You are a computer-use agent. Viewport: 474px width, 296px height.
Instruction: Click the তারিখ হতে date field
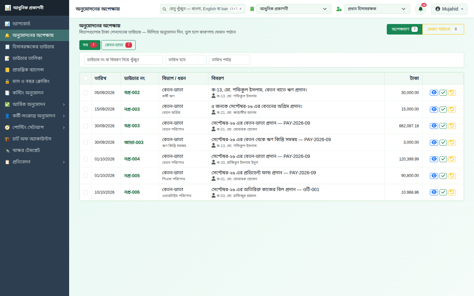pyautogui.click(x=186, y=60)
